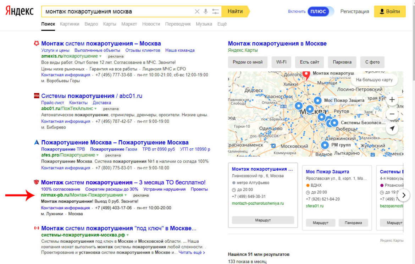
Task: Expand amexis.ru URL dropdown arrow
Action: 100,56
